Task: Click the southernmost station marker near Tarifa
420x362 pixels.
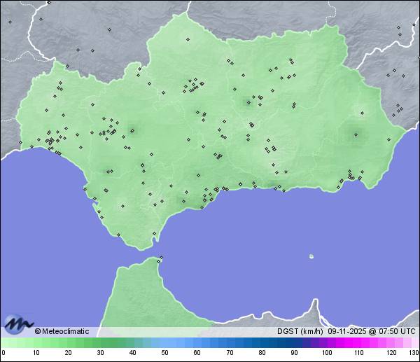Action: [118, 235]
